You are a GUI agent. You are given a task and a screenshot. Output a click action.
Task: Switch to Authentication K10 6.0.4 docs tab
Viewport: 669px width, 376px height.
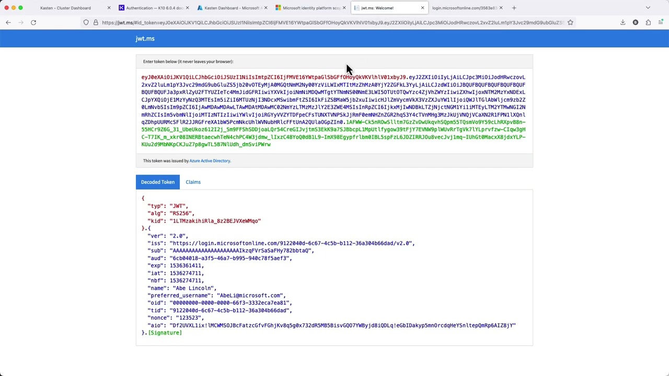(x=154, y=8)
